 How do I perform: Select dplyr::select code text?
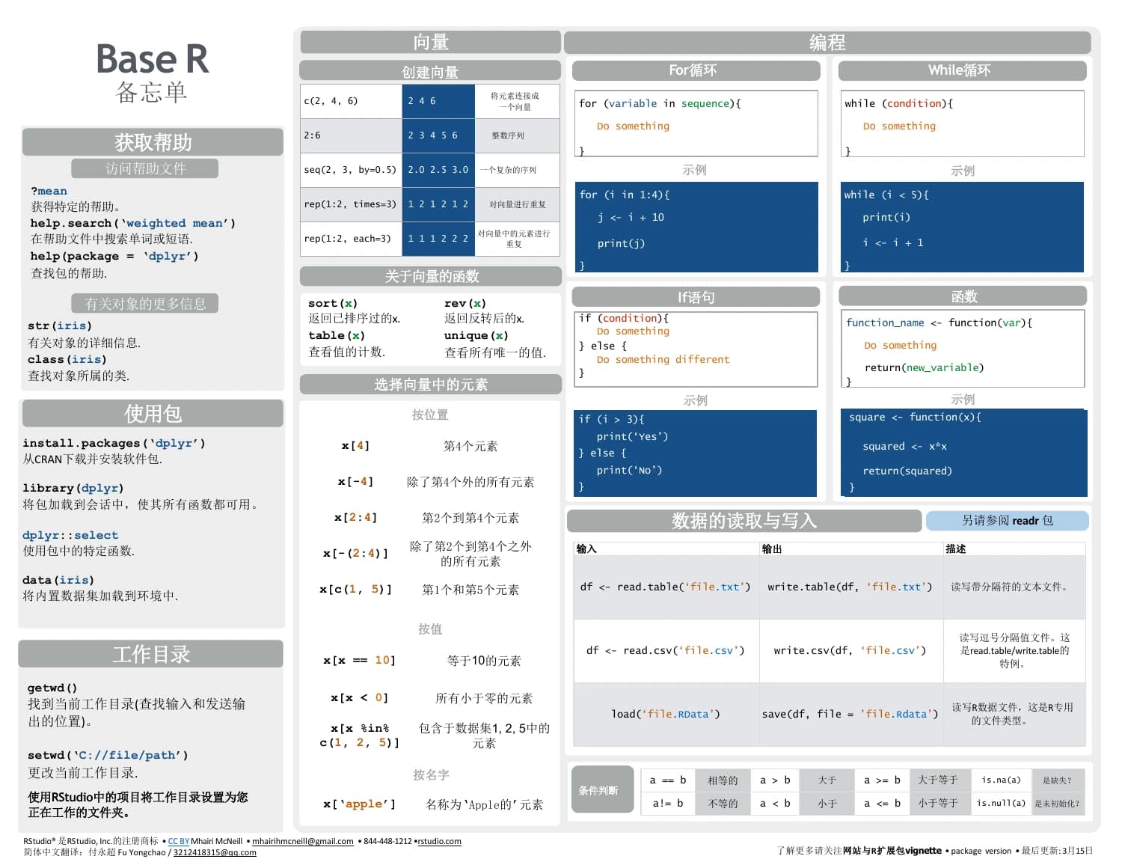tap(70, 535)
